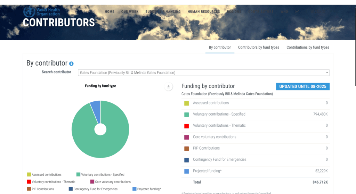Click the yellow Assessed contributions table square
The image size is (356, 194).
pyautogui.click(x=187, y=103)
